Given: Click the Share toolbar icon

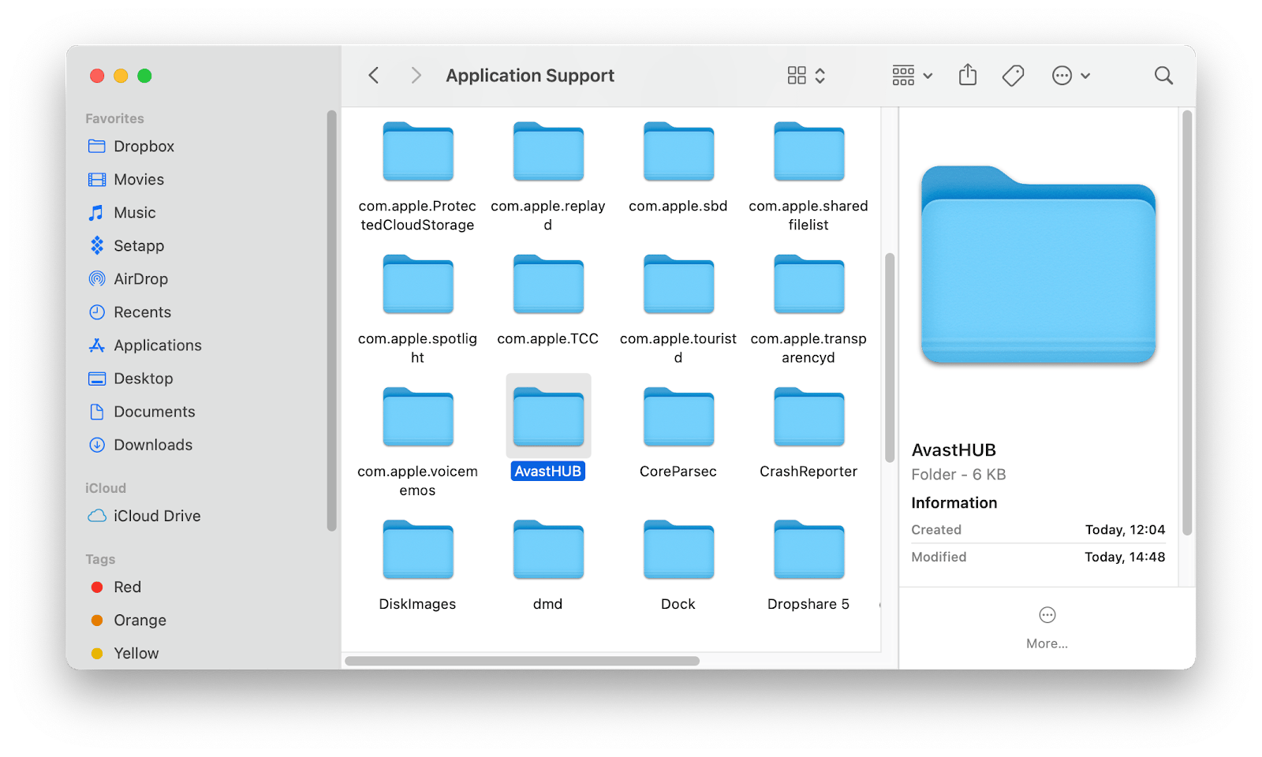Looking at the screenshot, I should pyautogui.click(x=968, y=76).
